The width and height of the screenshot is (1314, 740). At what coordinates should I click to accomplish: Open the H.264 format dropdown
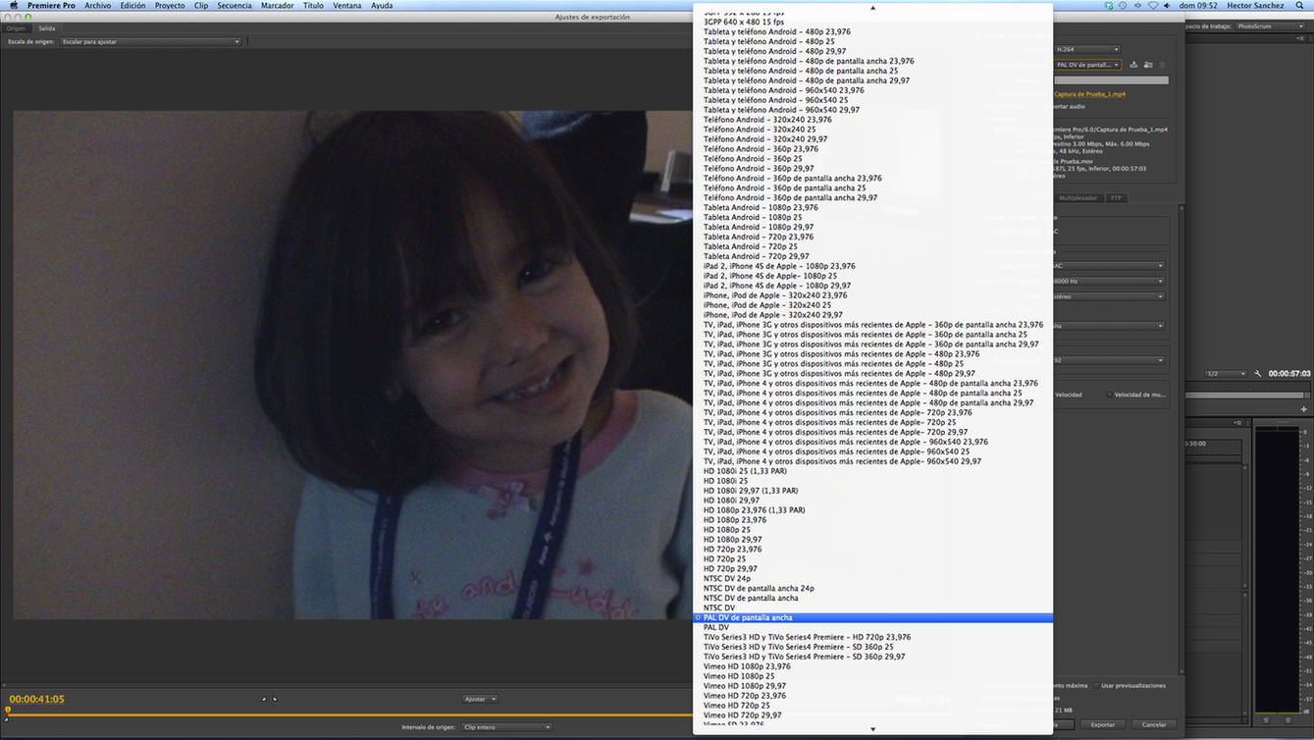coord(1086,49)
